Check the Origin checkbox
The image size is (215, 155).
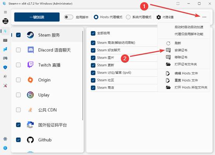click(x=18, y=80)
